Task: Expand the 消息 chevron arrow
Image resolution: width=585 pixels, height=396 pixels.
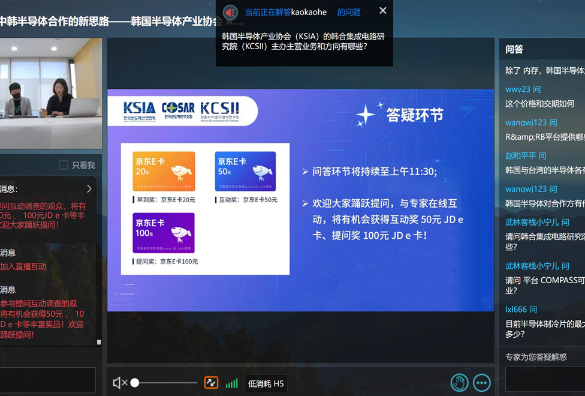Action: click(x=89, y=188)
